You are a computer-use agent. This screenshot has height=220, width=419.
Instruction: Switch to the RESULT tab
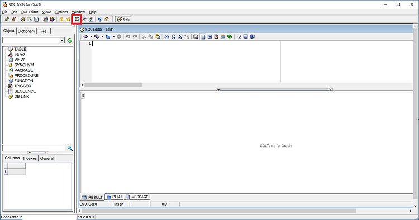[92, 197]
